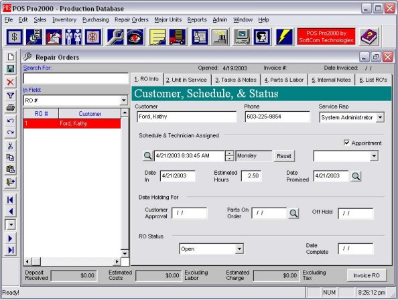
Task: Click the scissors cut icon
Action: tap(11, 146)
